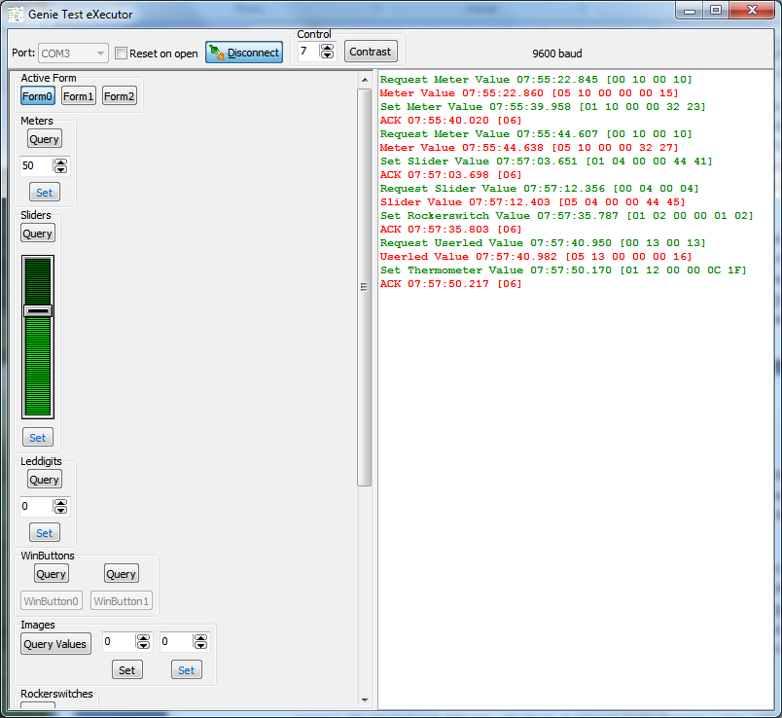
Task: Click the second Images value field
Action: click(x=175, y=642)
